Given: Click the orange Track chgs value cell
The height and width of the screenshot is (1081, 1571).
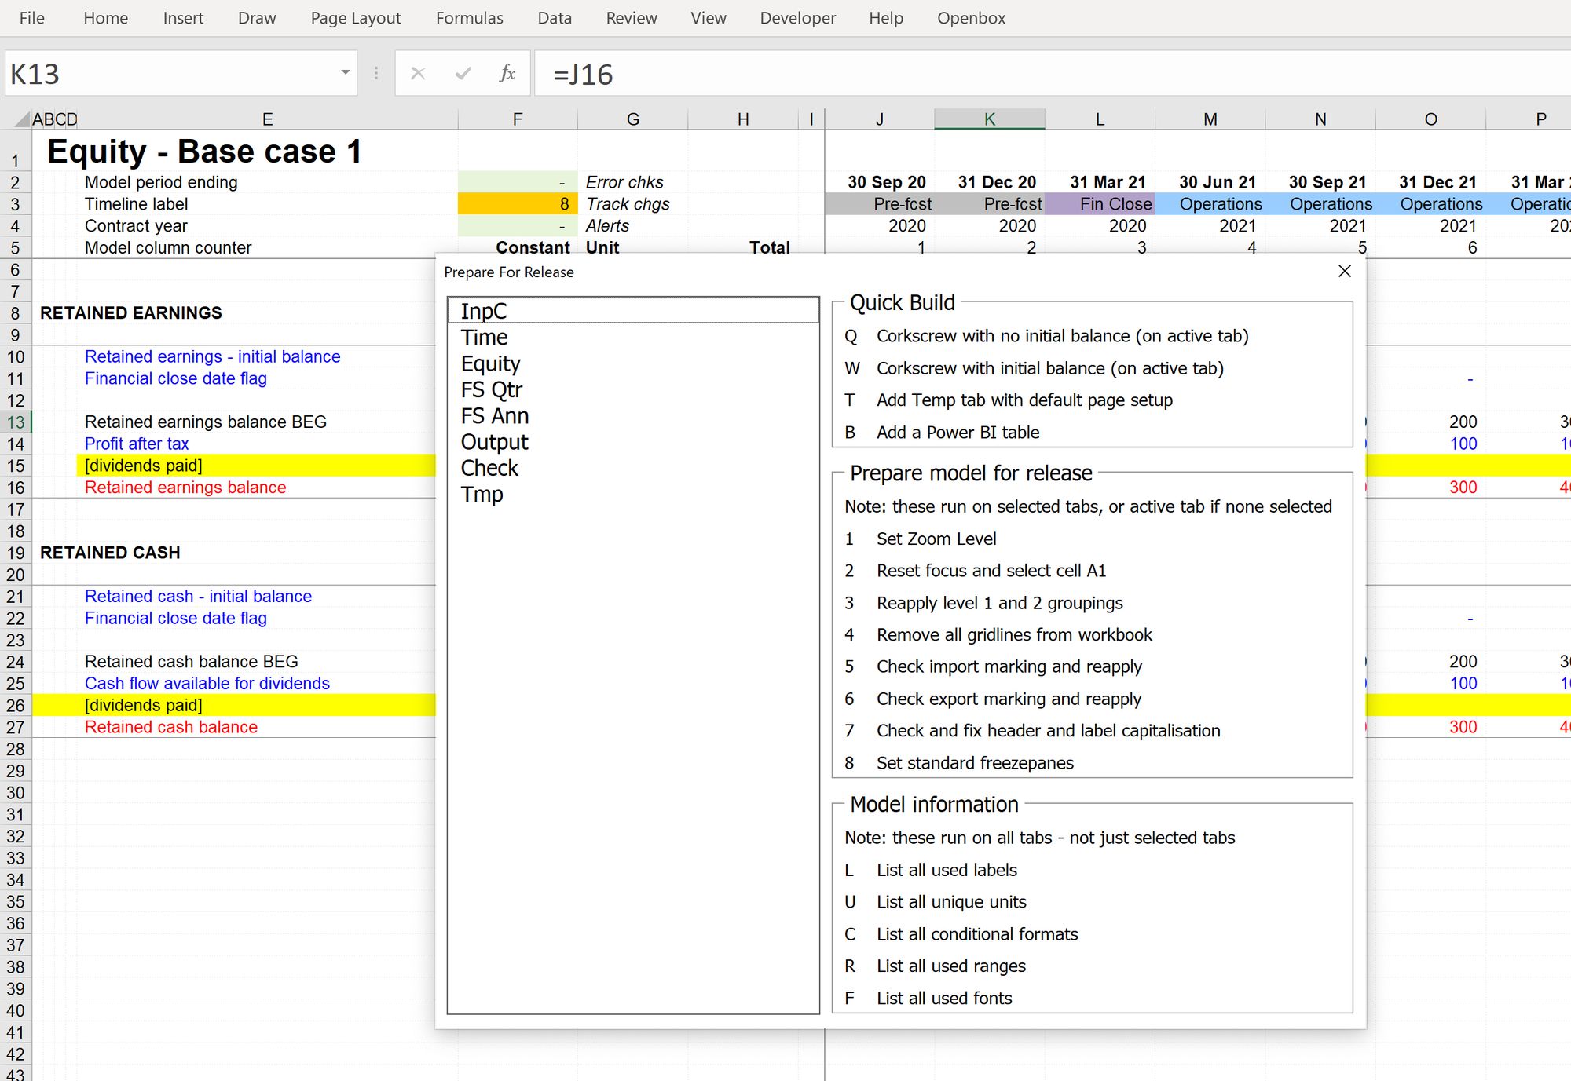Looking at the screenshot, I should pos(517,204).
